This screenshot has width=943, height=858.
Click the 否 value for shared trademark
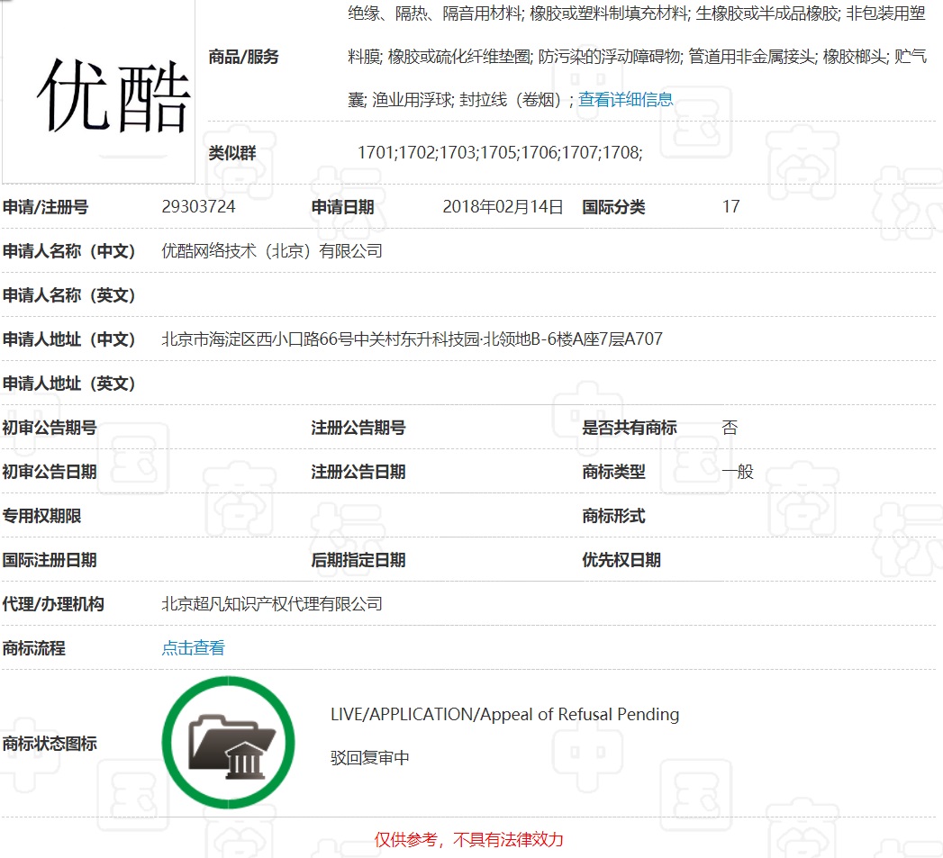(x=730, y=428)
